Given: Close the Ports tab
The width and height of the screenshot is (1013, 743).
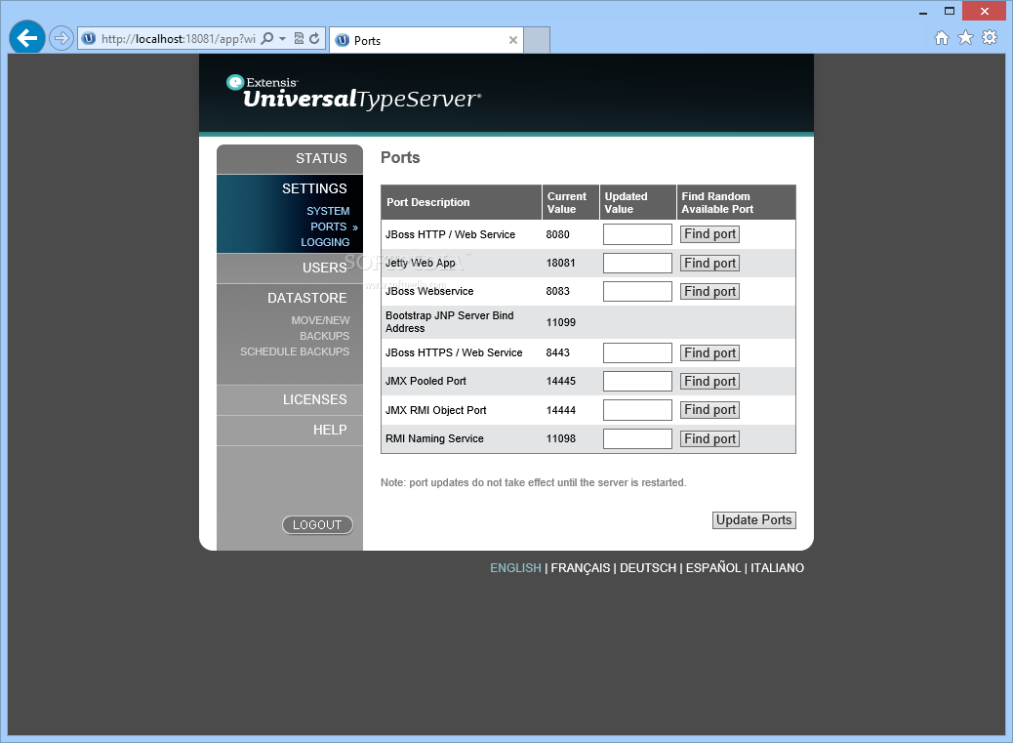Looking at the screenshot, I should pos(513,40).
